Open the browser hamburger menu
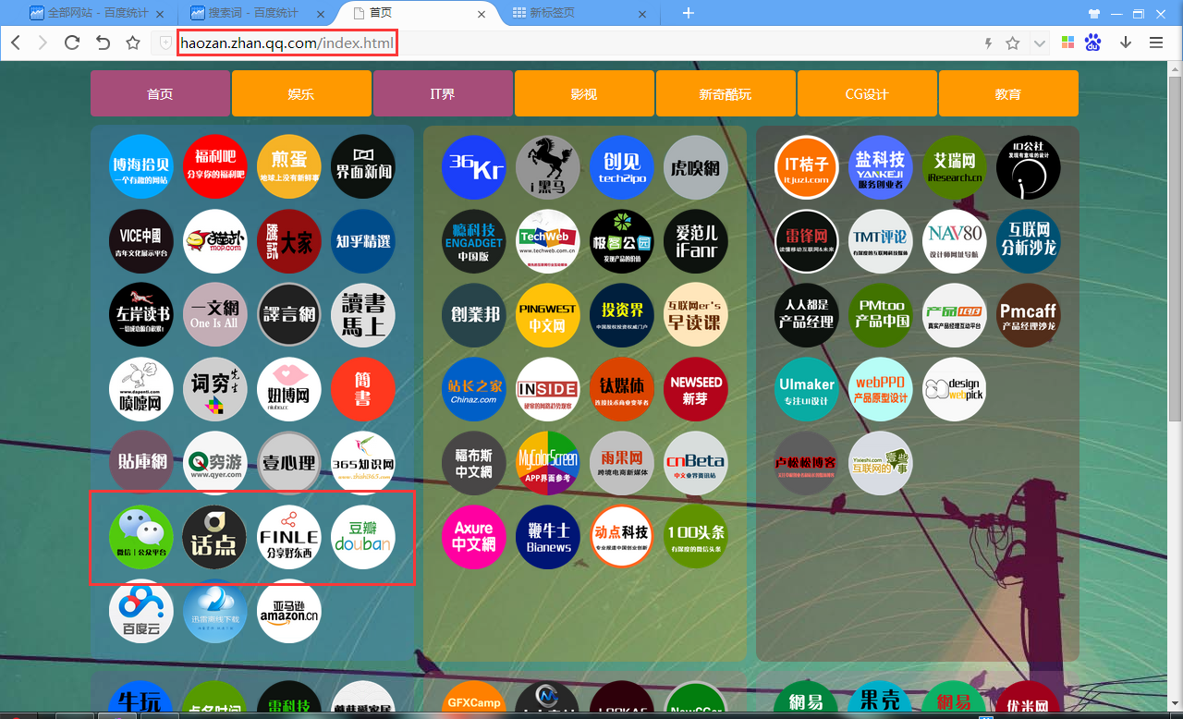Screen dimensions: 1183x719 point(1155,43)
